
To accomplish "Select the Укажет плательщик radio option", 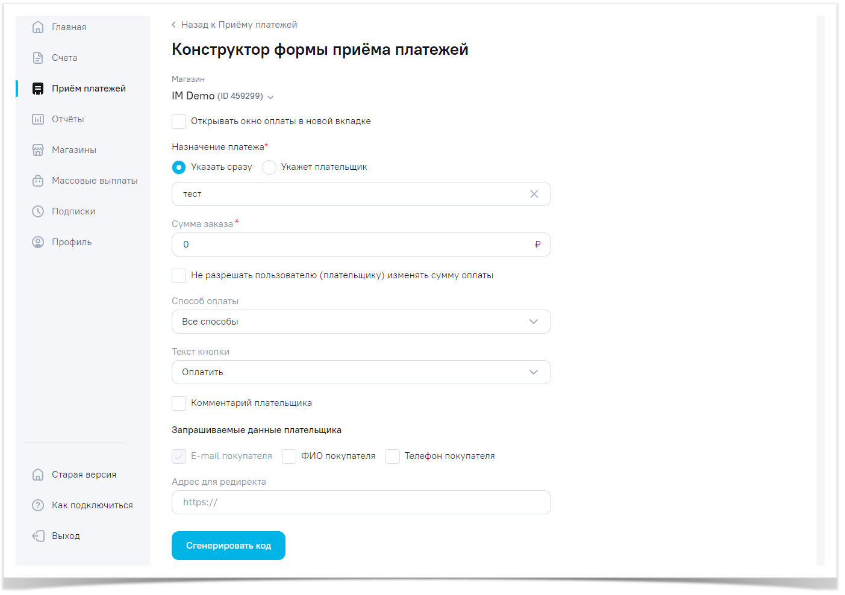I will tap(269, 167).
